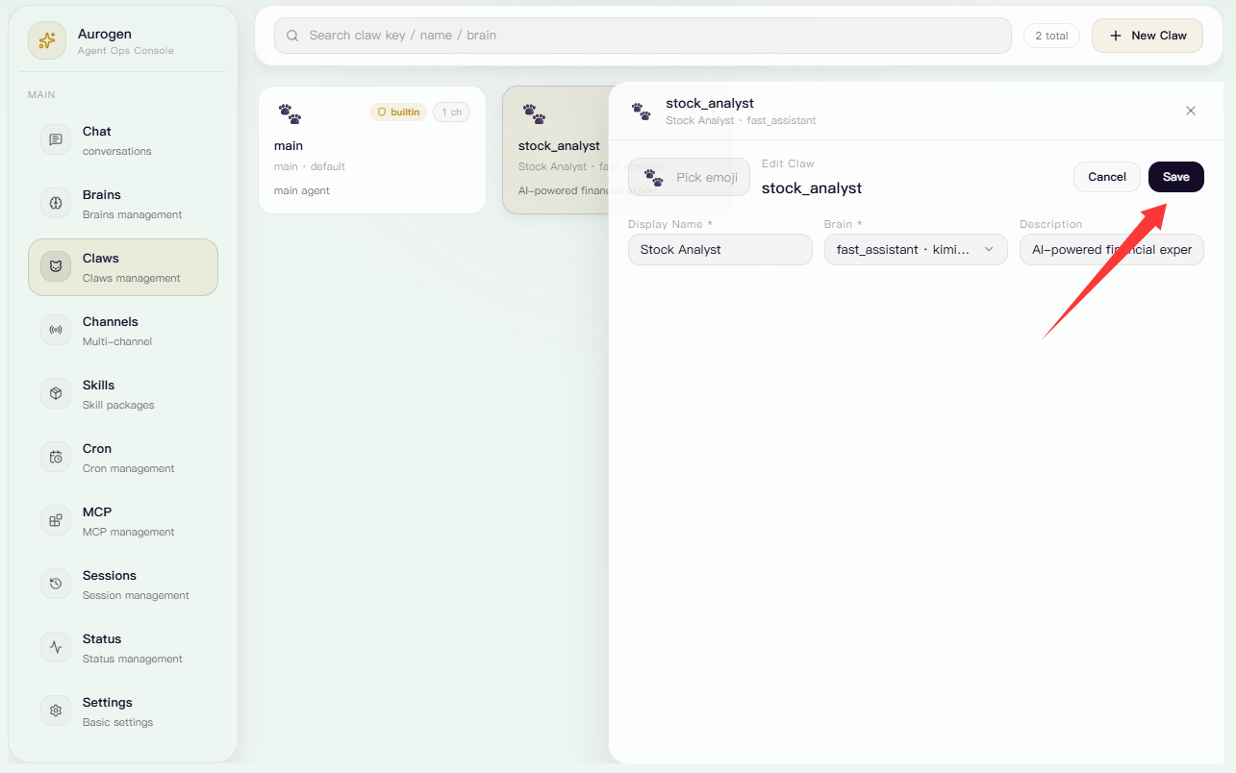
Task: Open the Channels broadcast icon
Action: tap(56, 330)
